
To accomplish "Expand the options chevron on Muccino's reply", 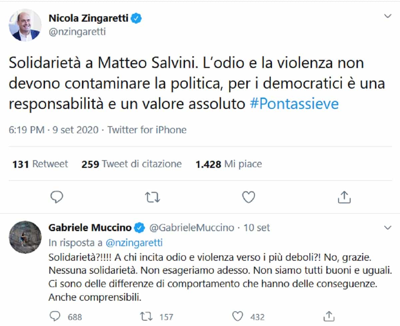I will point(388,228).
